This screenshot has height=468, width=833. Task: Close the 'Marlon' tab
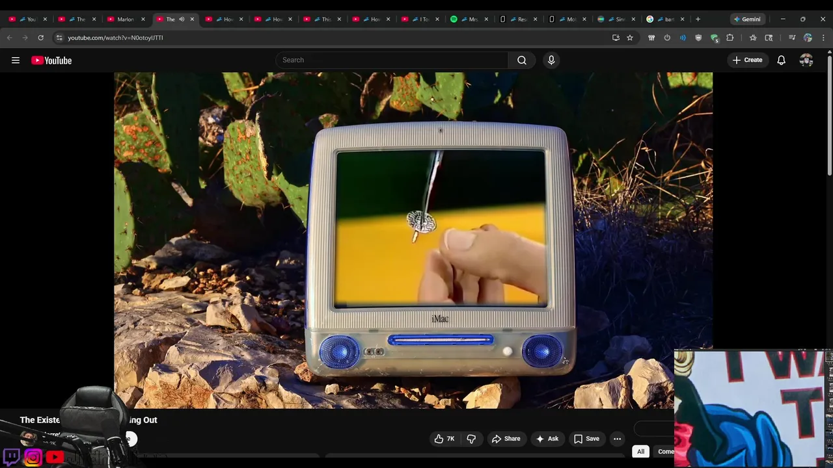click(143, 19)
